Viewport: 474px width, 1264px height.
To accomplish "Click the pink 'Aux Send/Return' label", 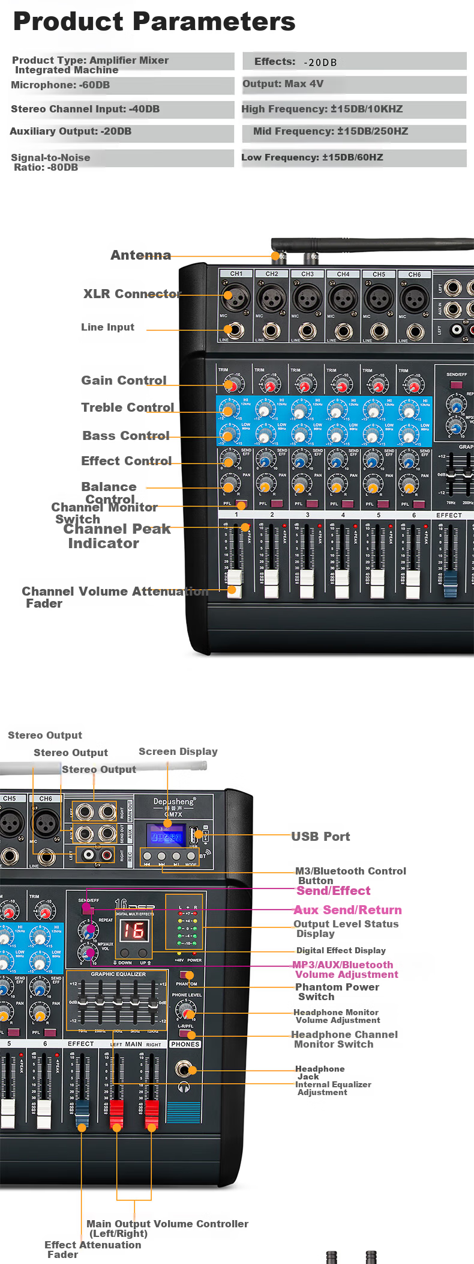I will pos(348,910).
